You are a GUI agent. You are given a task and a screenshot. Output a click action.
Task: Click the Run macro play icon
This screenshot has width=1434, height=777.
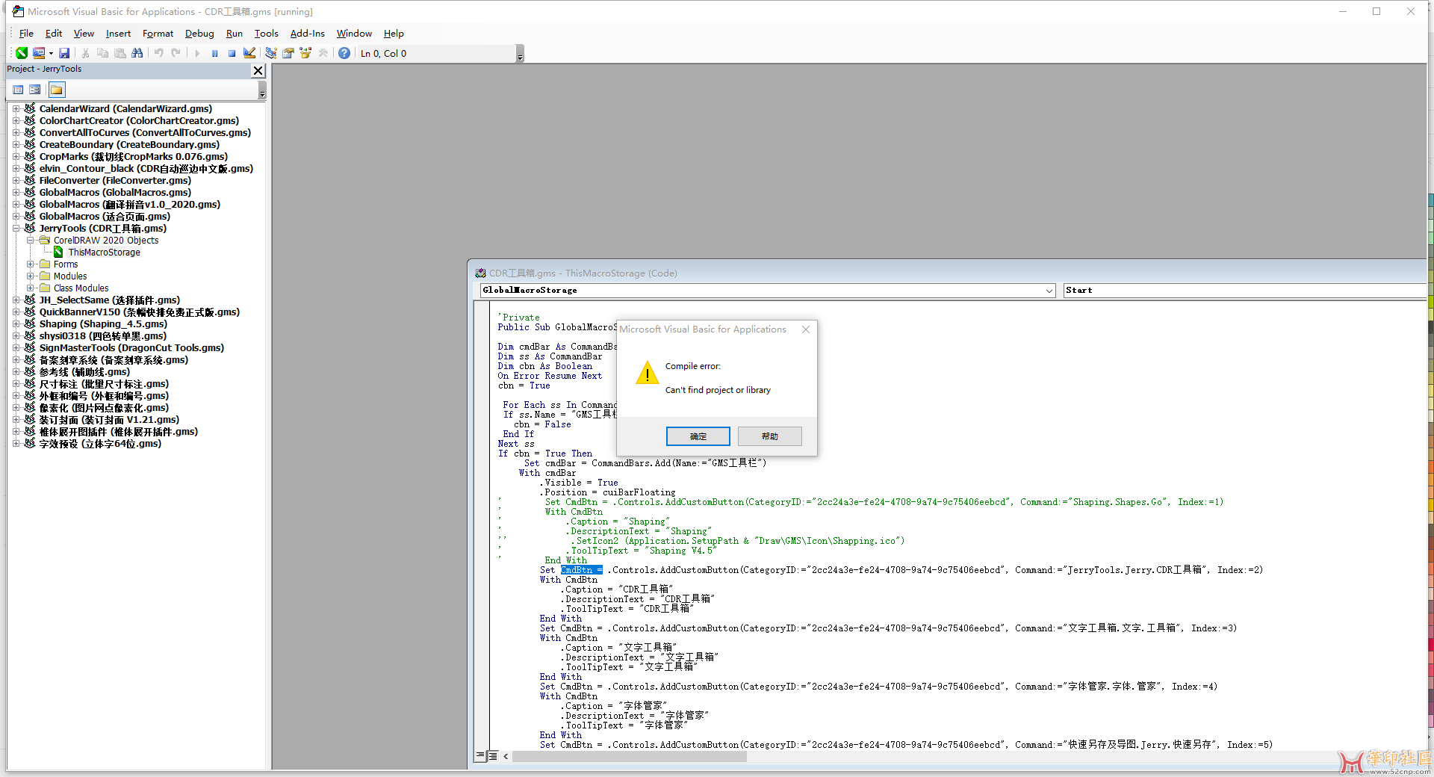197,53
